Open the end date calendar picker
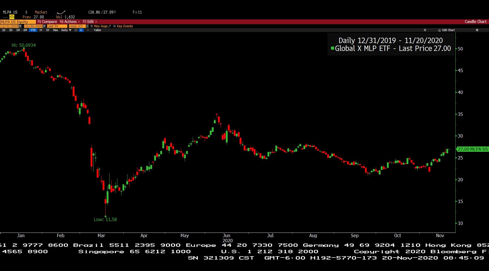This screenshot has width=489, height=271. [44, 26]
